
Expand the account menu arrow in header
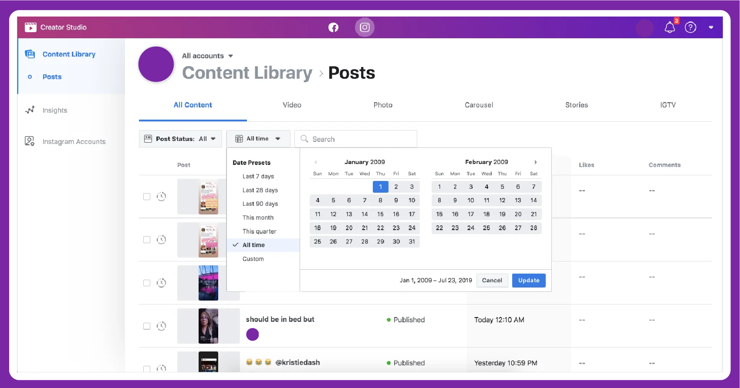pos(711,27)
